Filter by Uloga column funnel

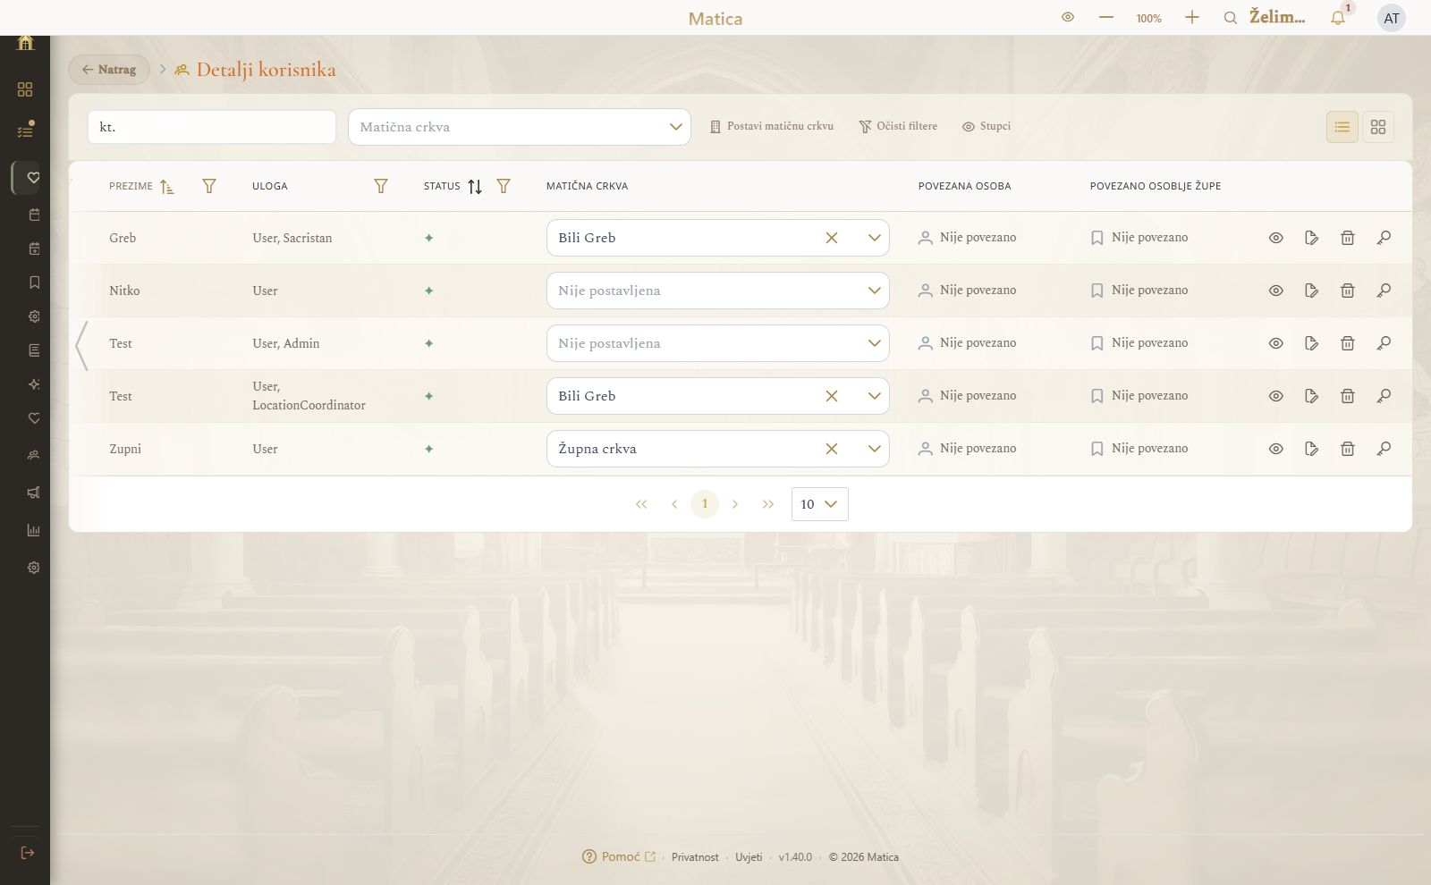[x=381, y=186]
